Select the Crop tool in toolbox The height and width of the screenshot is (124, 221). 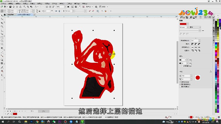pyautogui.click(x=2, y=23)
